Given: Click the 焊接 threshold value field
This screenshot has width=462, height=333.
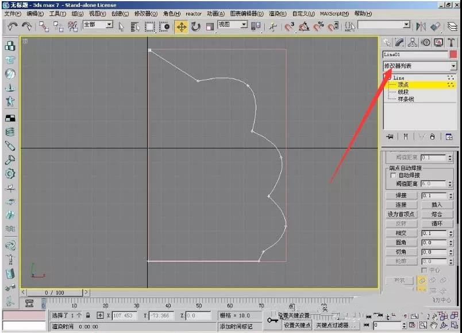Looking at the screenshot, I should (434, 195).
